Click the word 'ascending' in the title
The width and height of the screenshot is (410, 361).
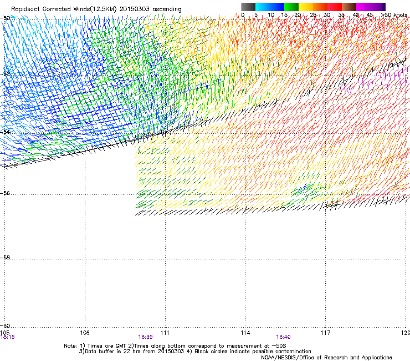tap(167, 9)
